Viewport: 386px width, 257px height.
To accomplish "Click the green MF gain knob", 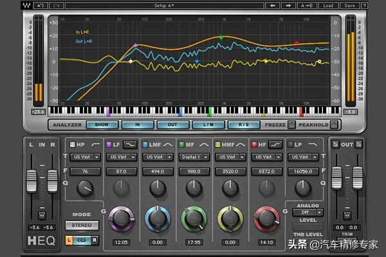I will point(194,219).
